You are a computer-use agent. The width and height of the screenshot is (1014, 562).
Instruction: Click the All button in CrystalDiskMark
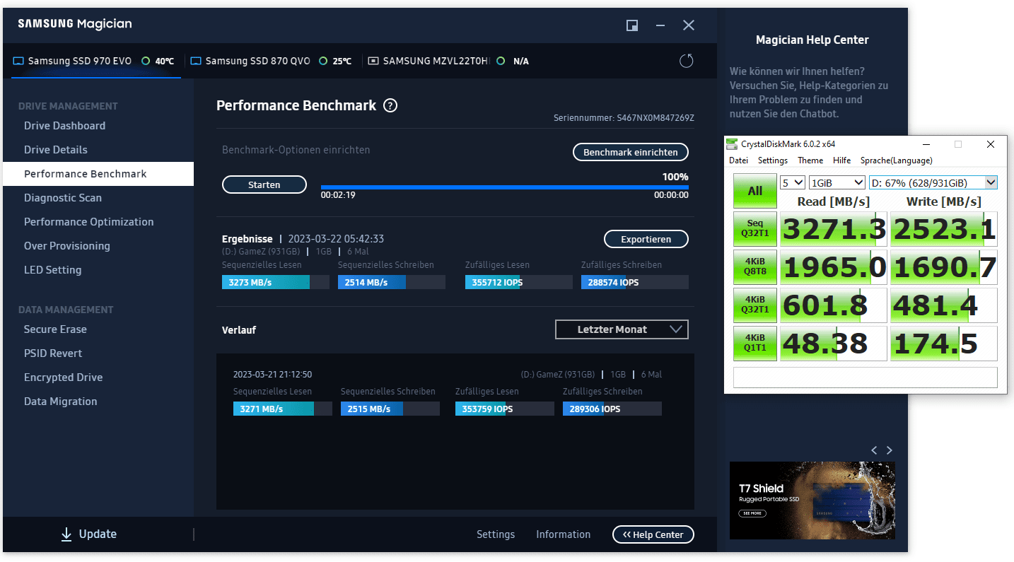(x=755, y=191)
